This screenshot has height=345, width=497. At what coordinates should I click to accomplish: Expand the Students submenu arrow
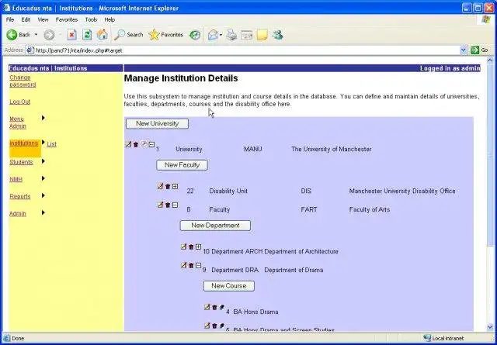click(43, 161)
